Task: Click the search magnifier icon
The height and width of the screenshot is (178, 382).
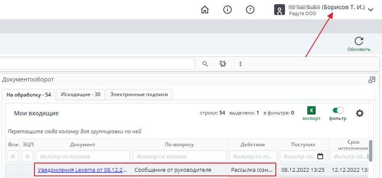Action: tap(205, 64)
